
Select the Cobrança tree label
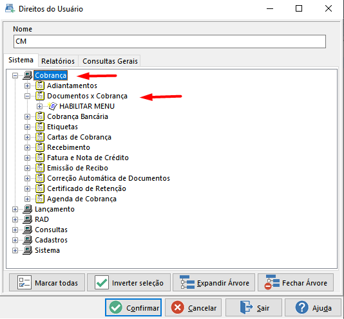(x=51, y=75)
